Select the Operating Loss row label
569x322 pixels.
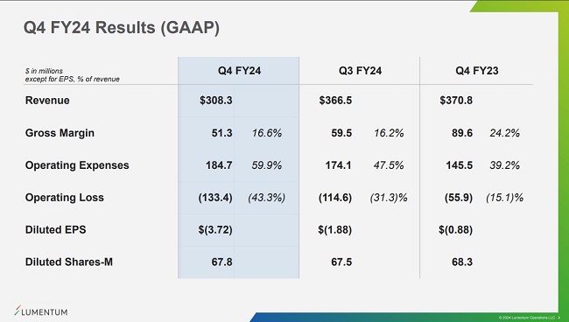[64, 197]
